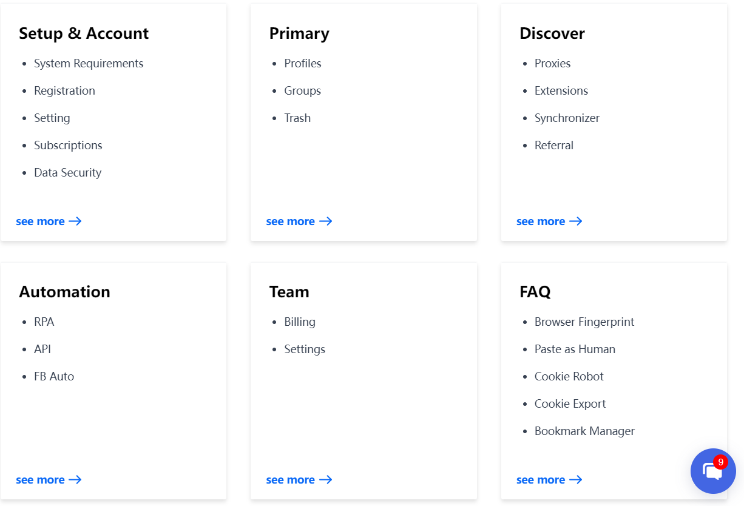Select the Trash article
744x506 pixels.
(297, 118)
